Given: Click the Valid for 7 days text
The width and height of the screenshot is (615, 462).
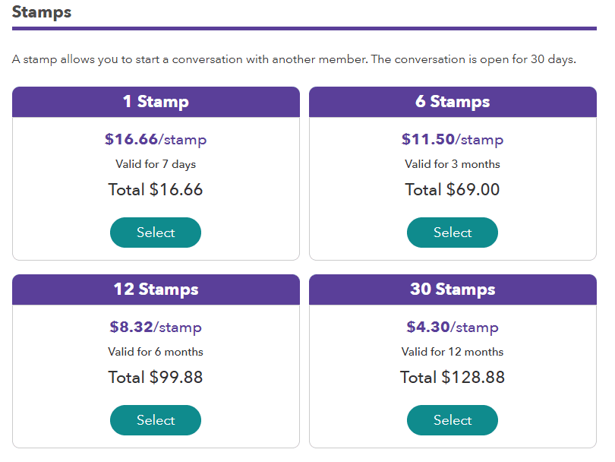Looking at the screenshot, I should click(x=156, y=164).
